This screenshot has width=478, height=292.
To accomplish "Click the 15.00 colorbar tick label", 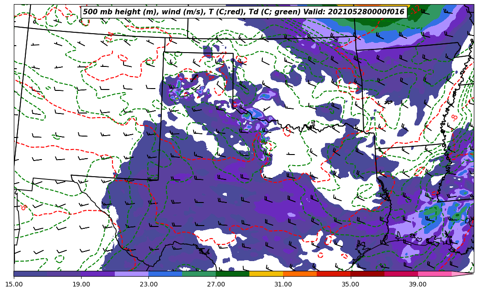I will tap(14, 285).
